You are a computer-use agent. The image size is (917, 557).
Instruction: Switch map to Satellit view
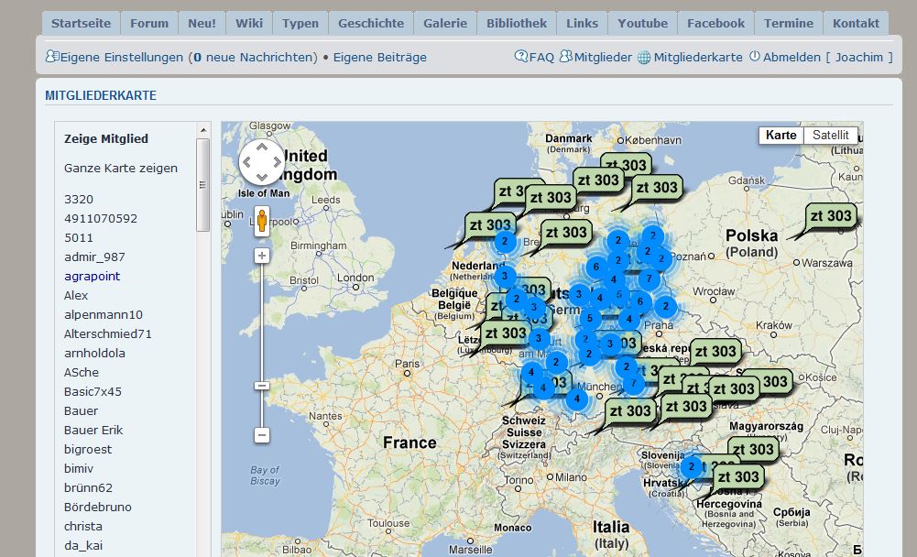(831, 135)
